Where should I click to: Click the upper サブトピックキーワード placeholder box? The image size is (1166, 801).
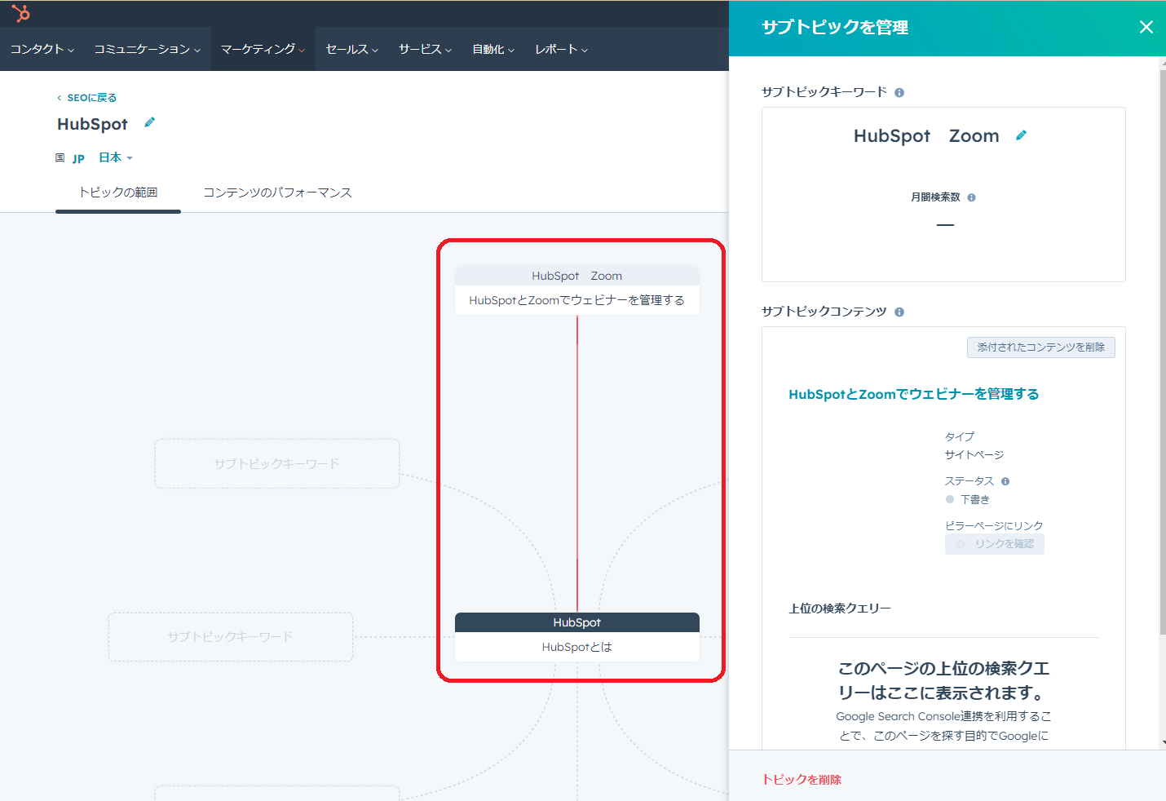tap(277, 464)
